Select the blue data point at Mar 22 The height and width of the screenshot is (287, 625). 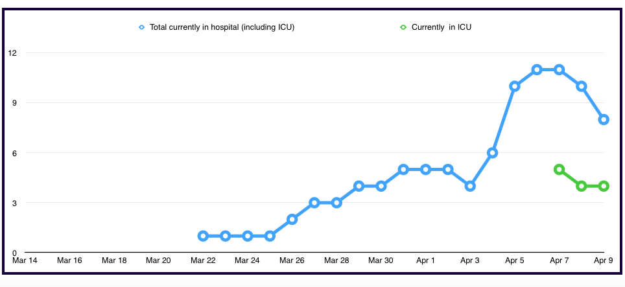(203, 236)
